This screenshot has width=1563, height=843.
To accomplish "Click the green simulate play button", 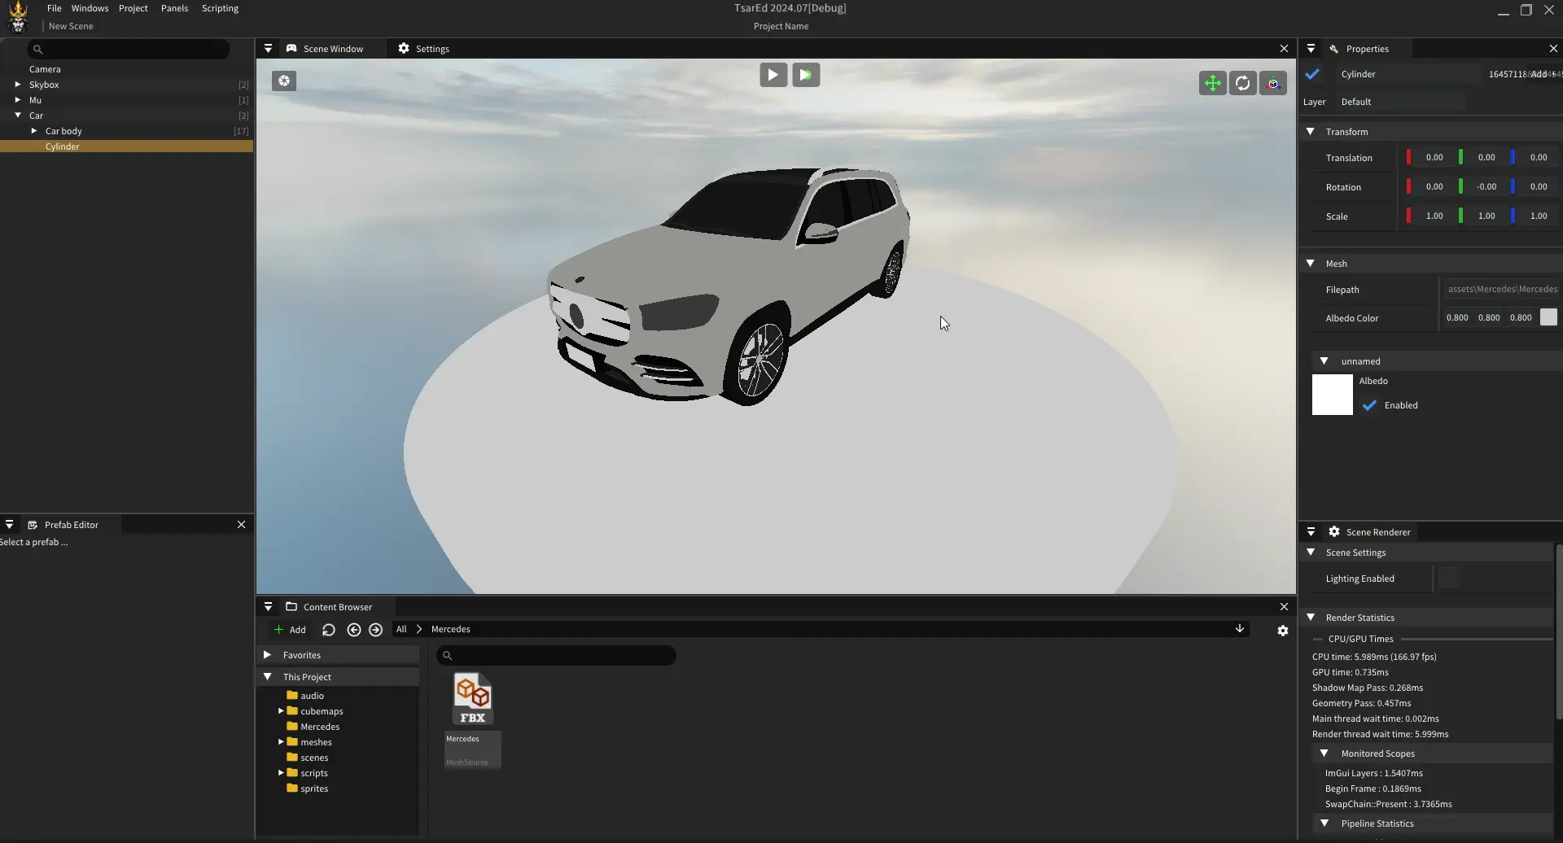I will click(x=805, y=75).
